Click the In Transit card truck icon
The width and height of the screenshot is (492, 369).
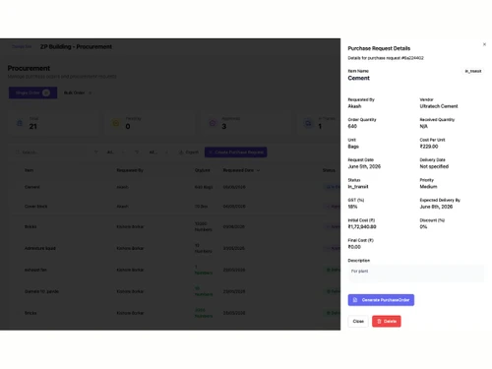(x=308, y=123)
